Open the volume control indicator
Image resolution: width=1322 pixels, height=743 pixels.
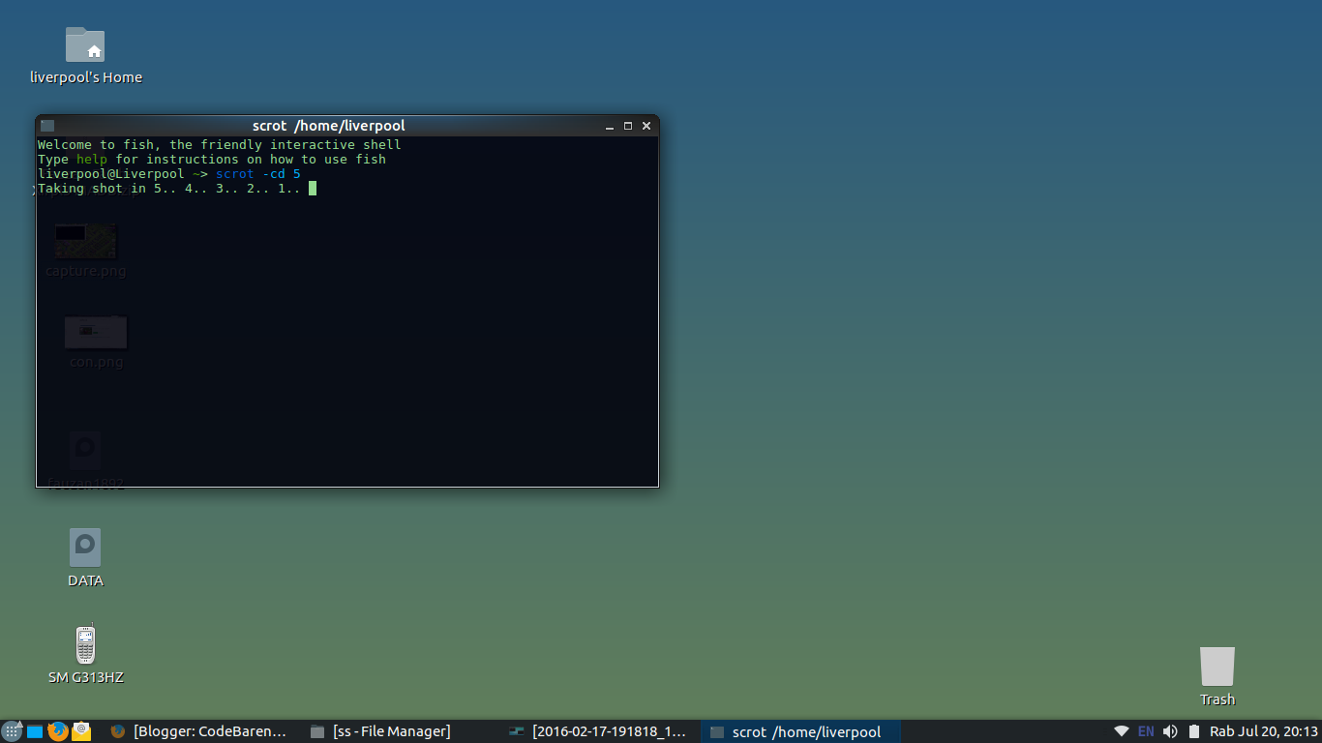click(x=1170, y=731)
